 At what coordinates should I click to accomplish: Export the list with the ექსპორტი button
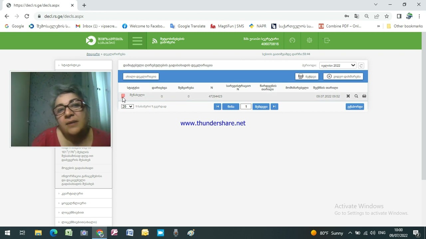[x=355, y=107]
